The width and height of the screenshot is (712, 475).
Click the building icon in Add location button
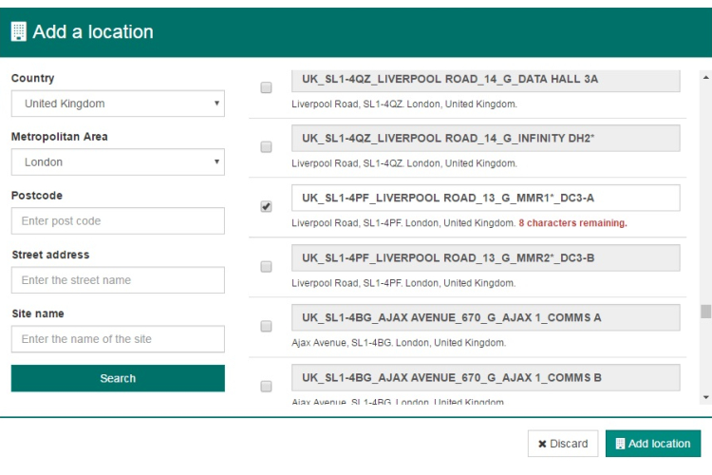[620, 444]
